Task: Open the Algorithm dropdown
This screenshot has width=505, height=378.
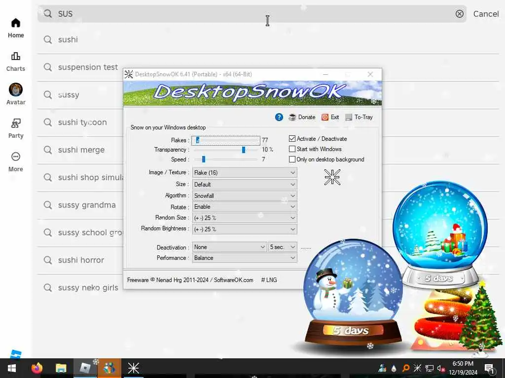Action: pyautogui.click(x=245, y=196)
